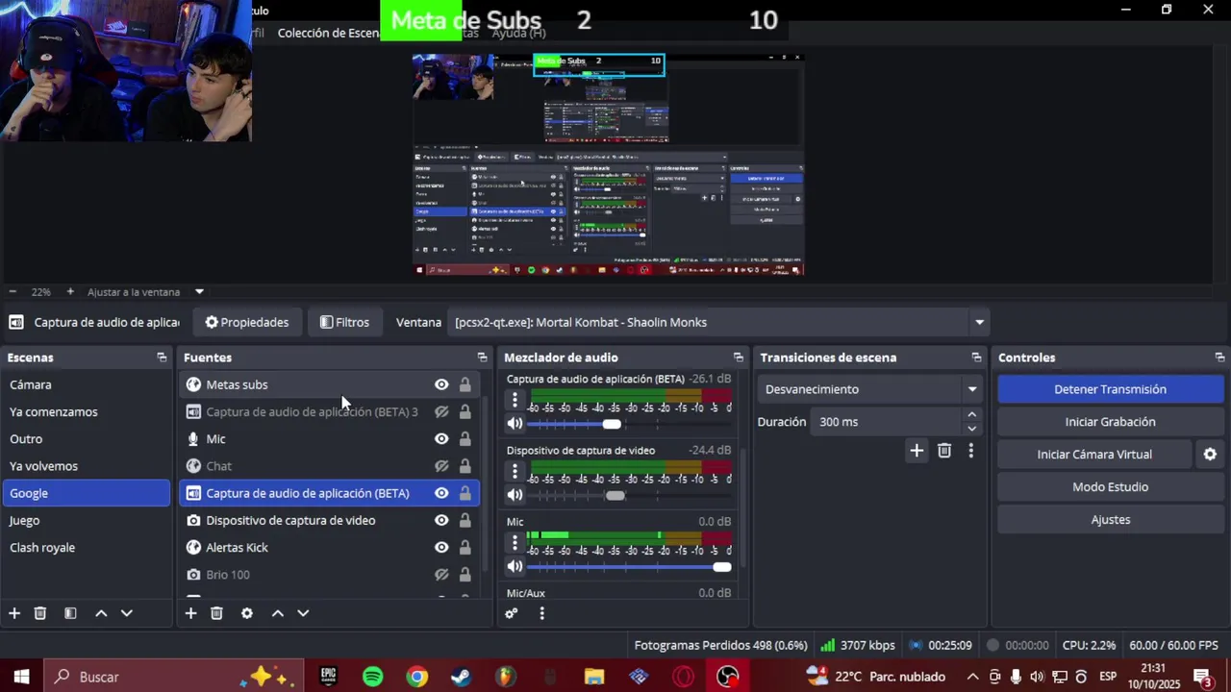The width and height of the screenshot is (1231, 692).
Task: Undock the Fuentes panel
Action: 482,358
